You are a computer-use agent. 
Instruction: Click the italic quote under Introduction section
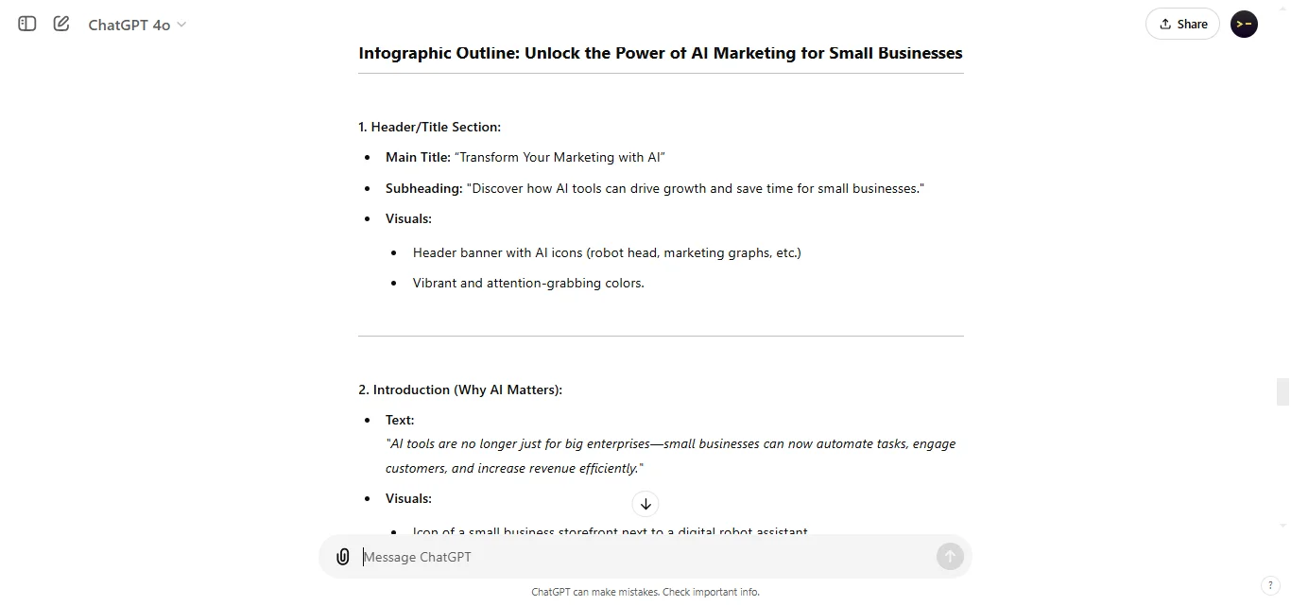point(670,455)
